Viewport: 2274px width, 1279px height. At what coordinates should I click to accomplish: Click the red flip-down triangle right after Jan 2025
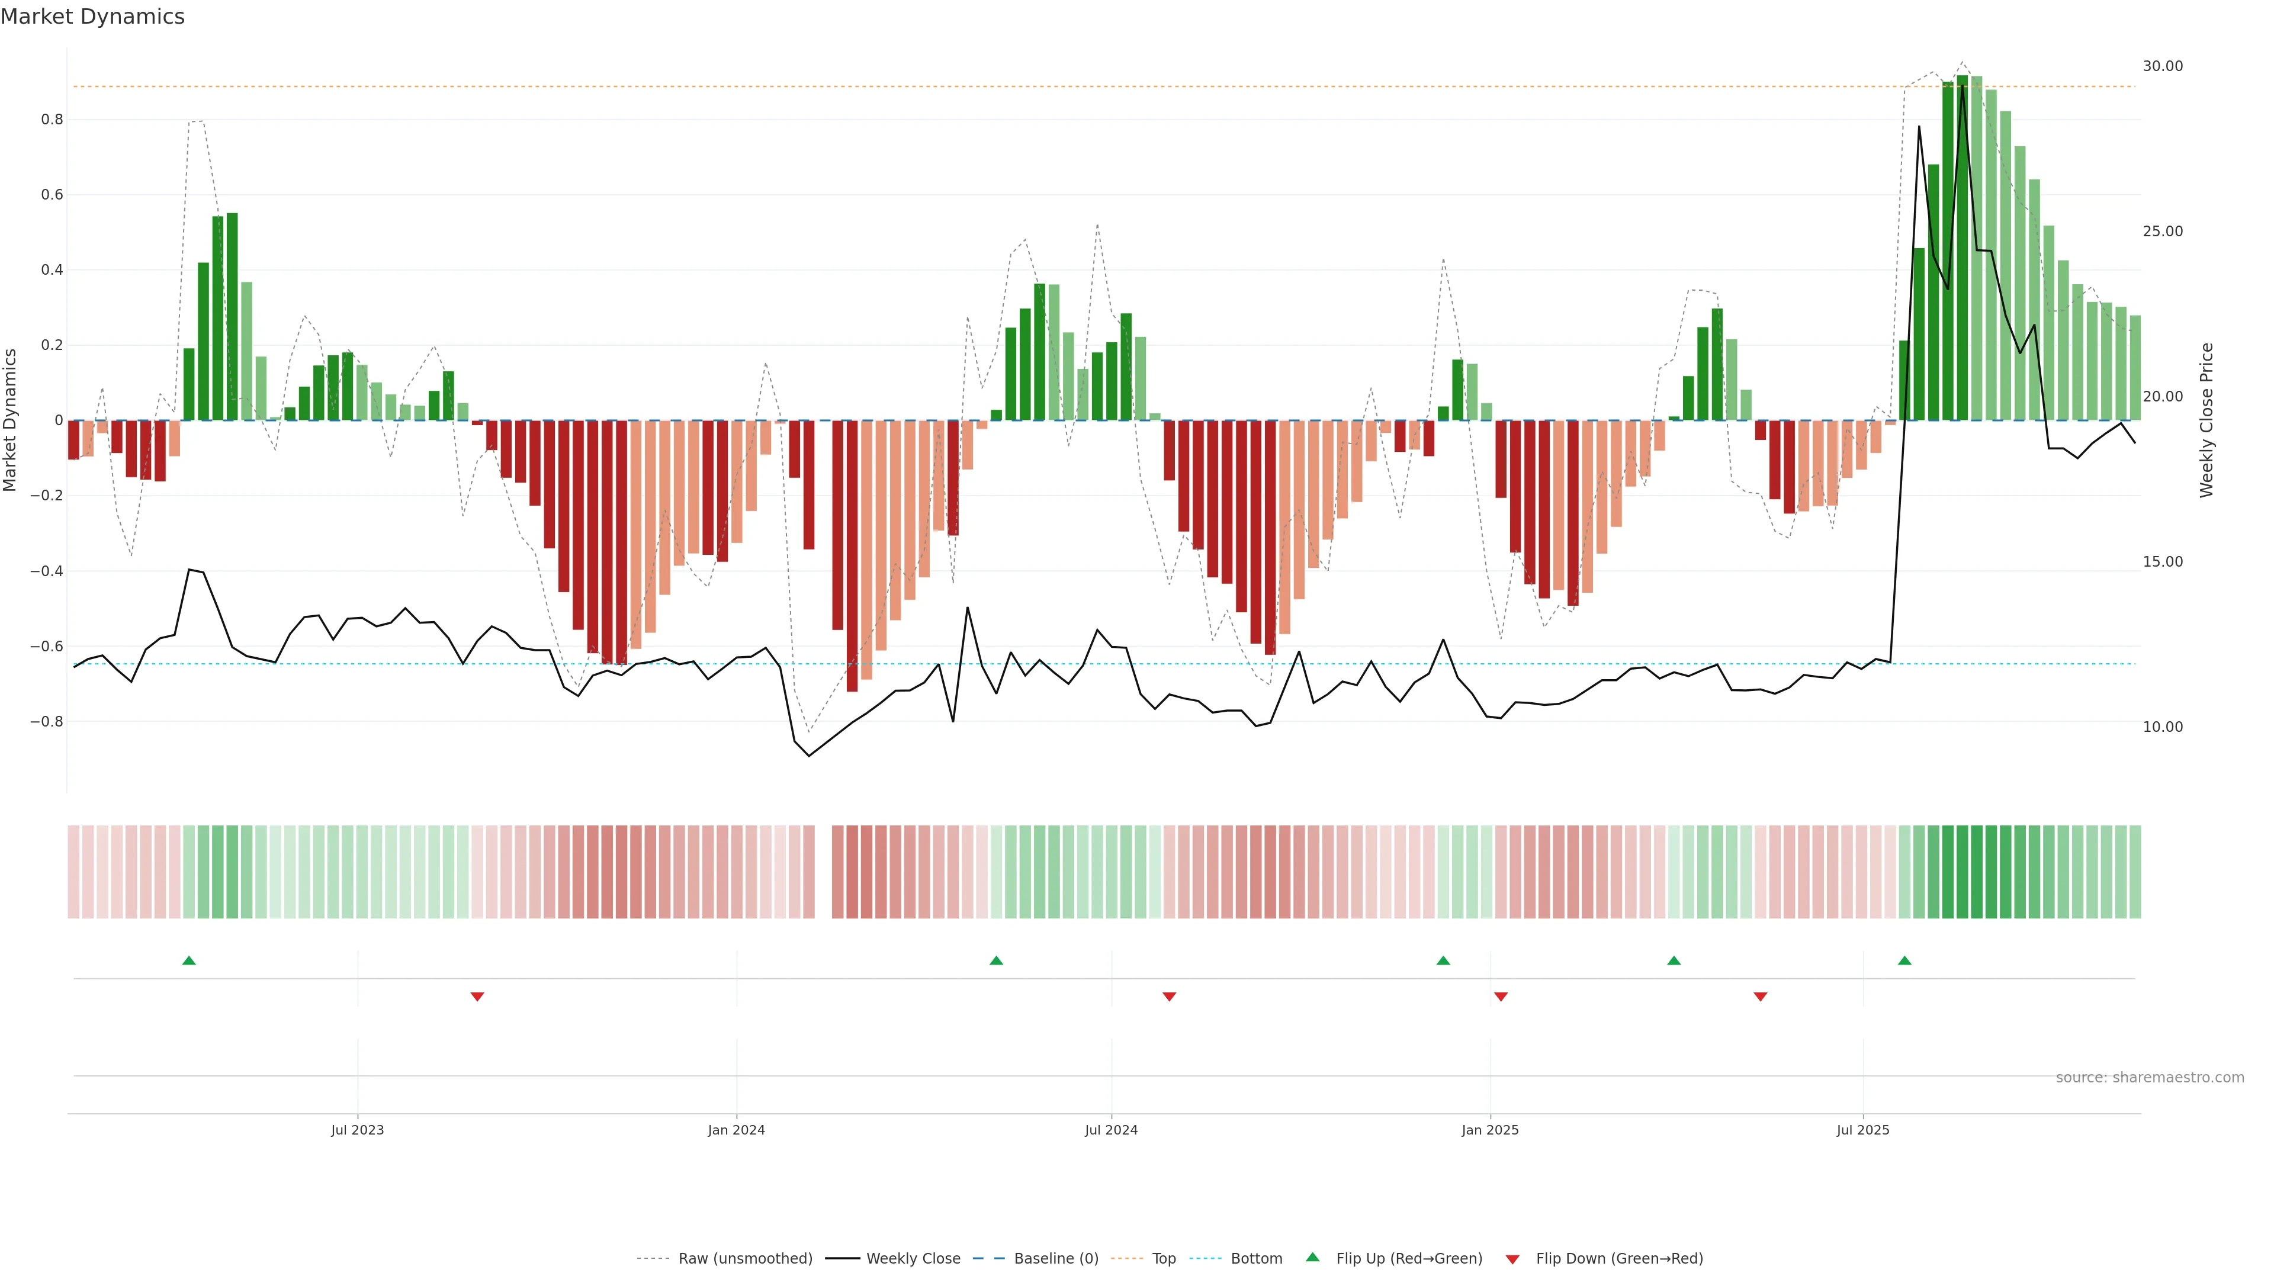pyautogui.click(x=1501, y=997)
